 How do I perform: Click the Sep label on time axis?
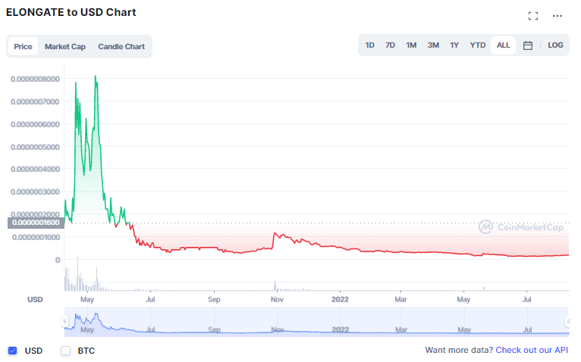pyautogui.click(x=214, y=299)
